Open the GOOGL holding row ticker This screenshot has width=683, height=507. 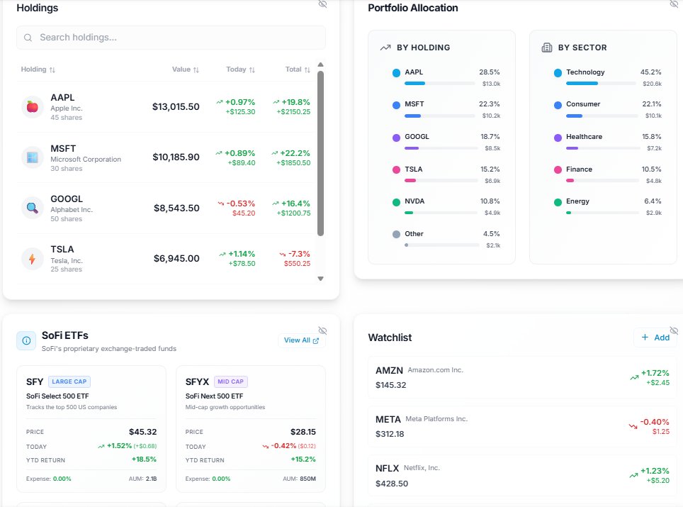[67, 199]
